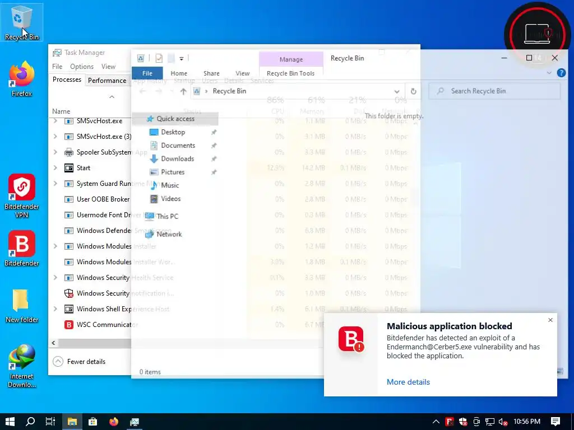Open the network tray icon
This screenshot has width=574, height=430.
(x=490, y=422)
